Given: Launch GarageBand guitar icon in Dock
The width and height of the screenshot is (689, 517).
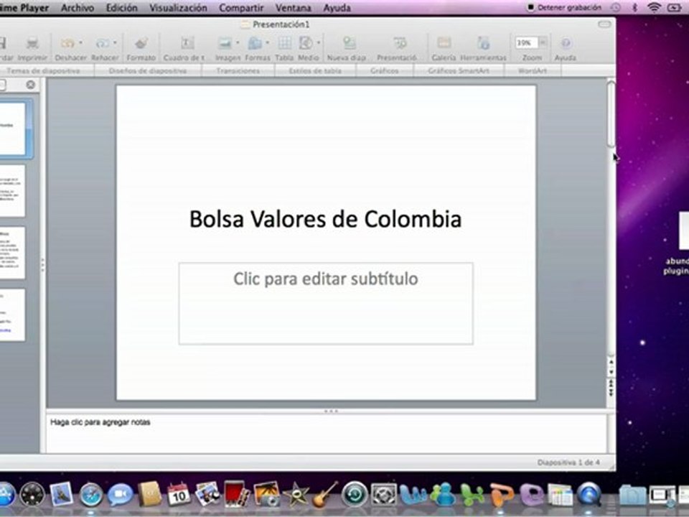Looking at the screenshot, I should (x=324, y=494).
